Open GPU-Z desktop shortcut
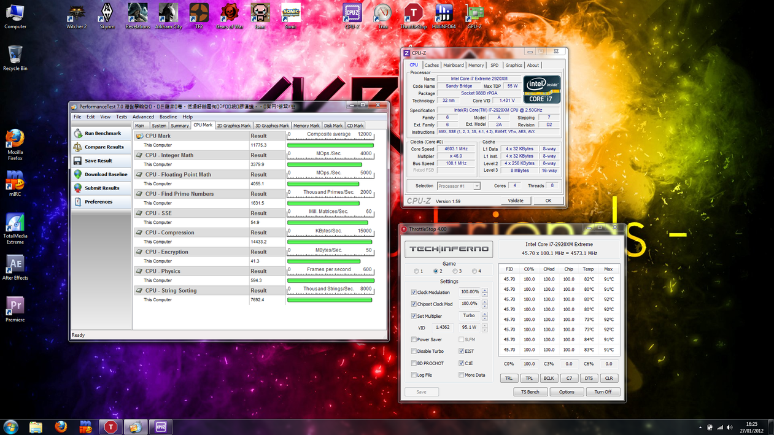Image resolution: width=774 pixels, height=435 pixels. point(474,16)
